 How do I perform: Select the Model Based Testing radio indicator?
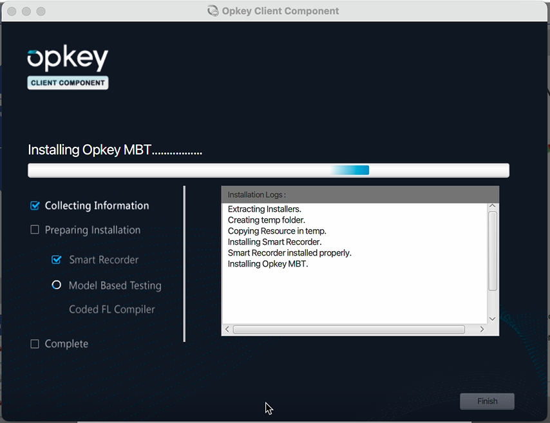[x=56, y=285]
